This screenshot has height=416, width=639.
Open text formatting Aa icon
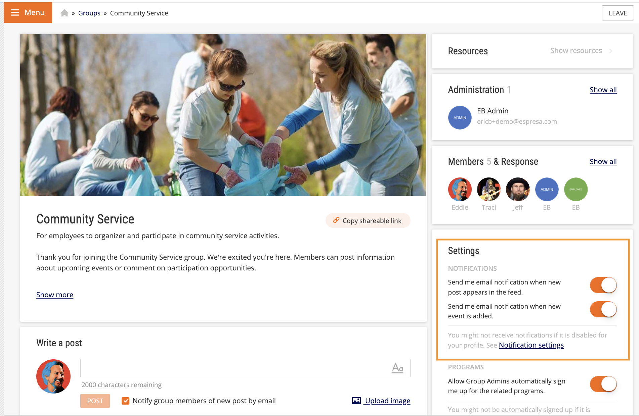point(397,368)
